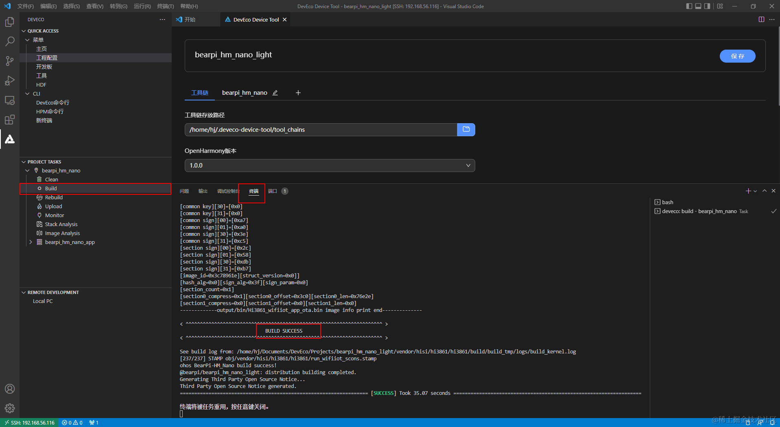This screenshot has height=427, width=780.
Task: Open the 查看(V) menu
Action: coord(95,6)
